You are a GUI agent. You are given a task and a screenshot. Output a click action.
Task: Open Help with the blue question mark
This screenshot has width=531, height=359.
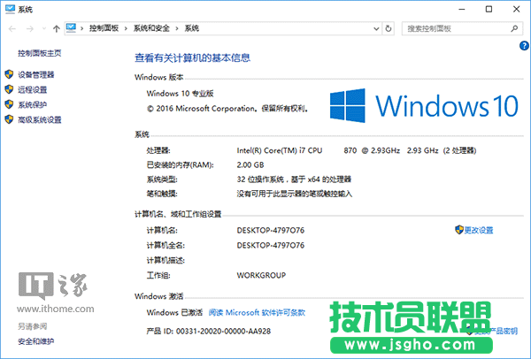pos(524,46)
